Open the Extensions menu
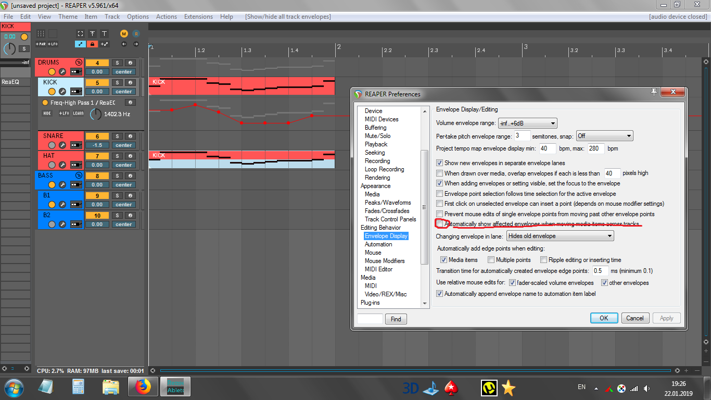The width and height of the screenshot is (711, 400). pyautogui.click(x=198, y=17)
